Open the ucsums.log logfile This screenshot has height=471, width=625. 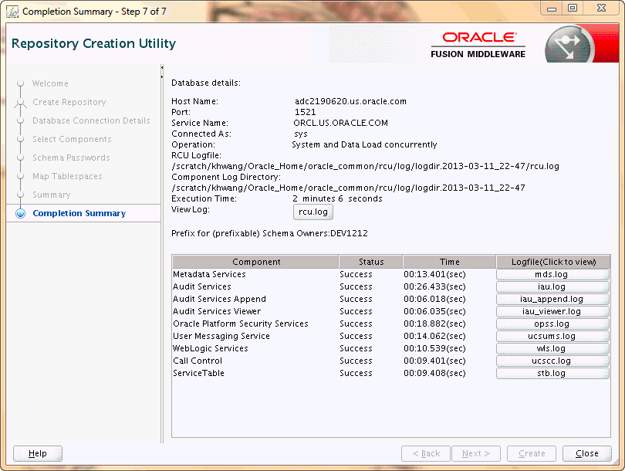pyautogui.click(x=552, y=336)
